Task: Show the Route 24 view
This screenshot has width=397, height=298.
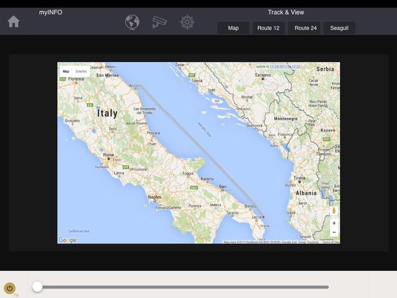Action: coord(304,28)
